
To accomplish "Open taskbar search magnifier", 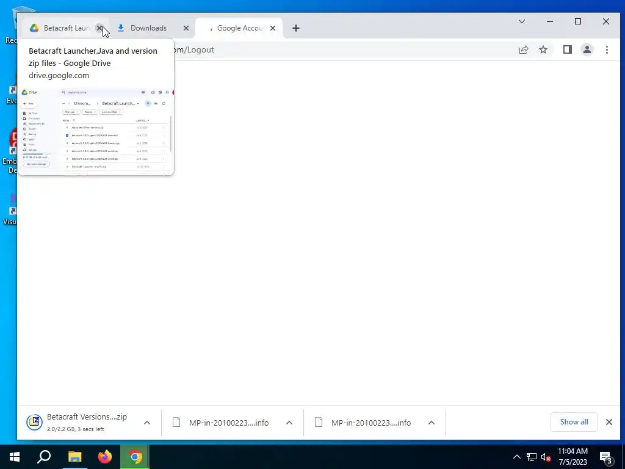I will [44, 457].
